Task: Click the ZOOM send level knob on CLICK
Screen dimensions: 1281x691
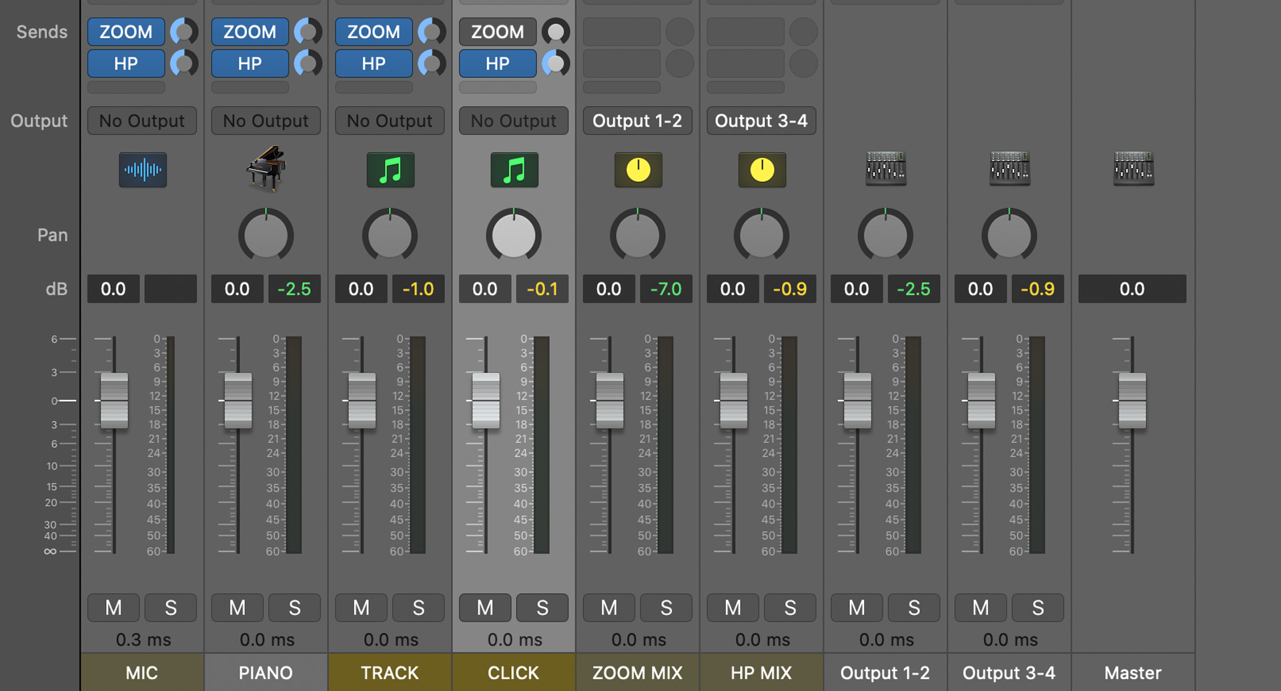Action: click(x=556, y=31)
